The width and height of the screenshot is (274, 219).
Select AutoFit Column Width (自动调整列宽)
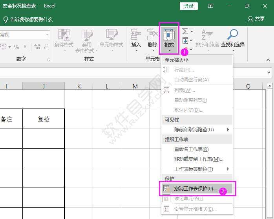[x=197, y=100]
